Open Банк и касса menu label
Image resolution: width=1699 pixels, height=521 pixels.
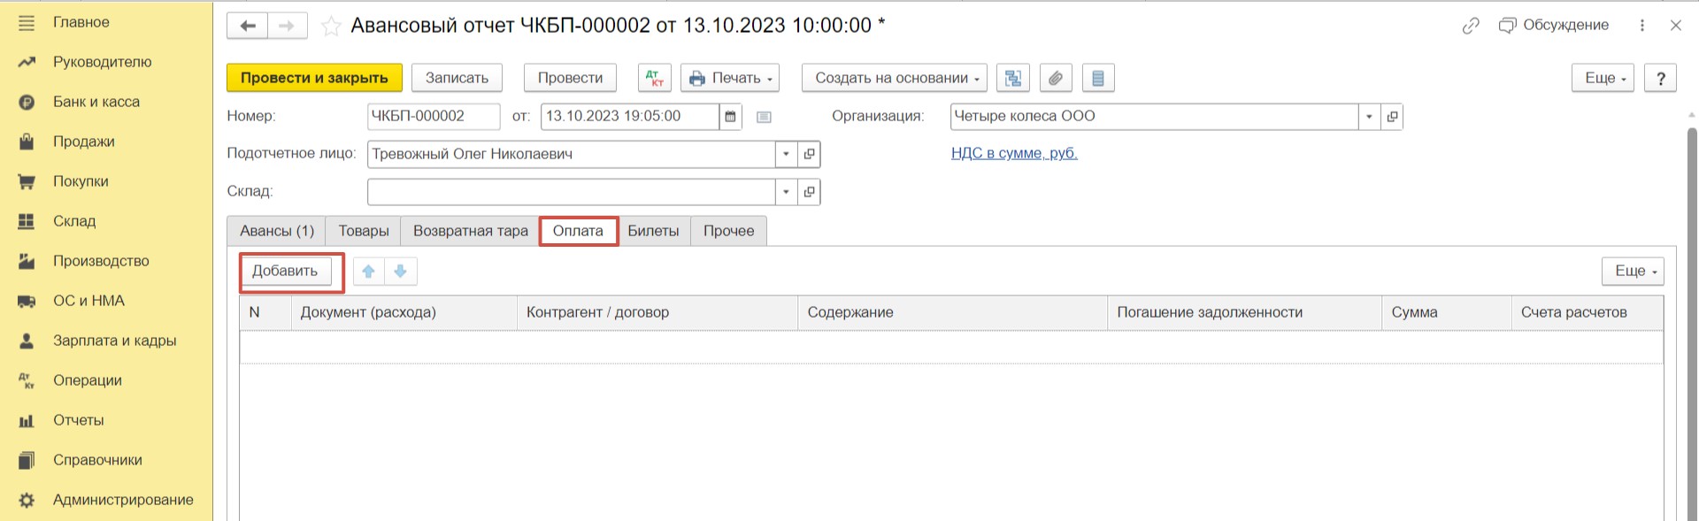tap(96, 102)
